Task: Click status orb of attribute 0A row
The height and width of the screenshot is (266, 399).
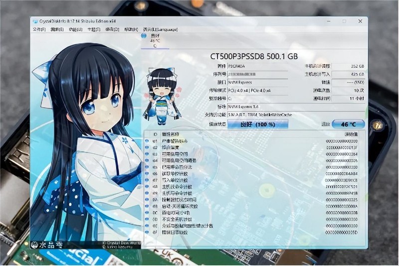Action: coord(147,200)
